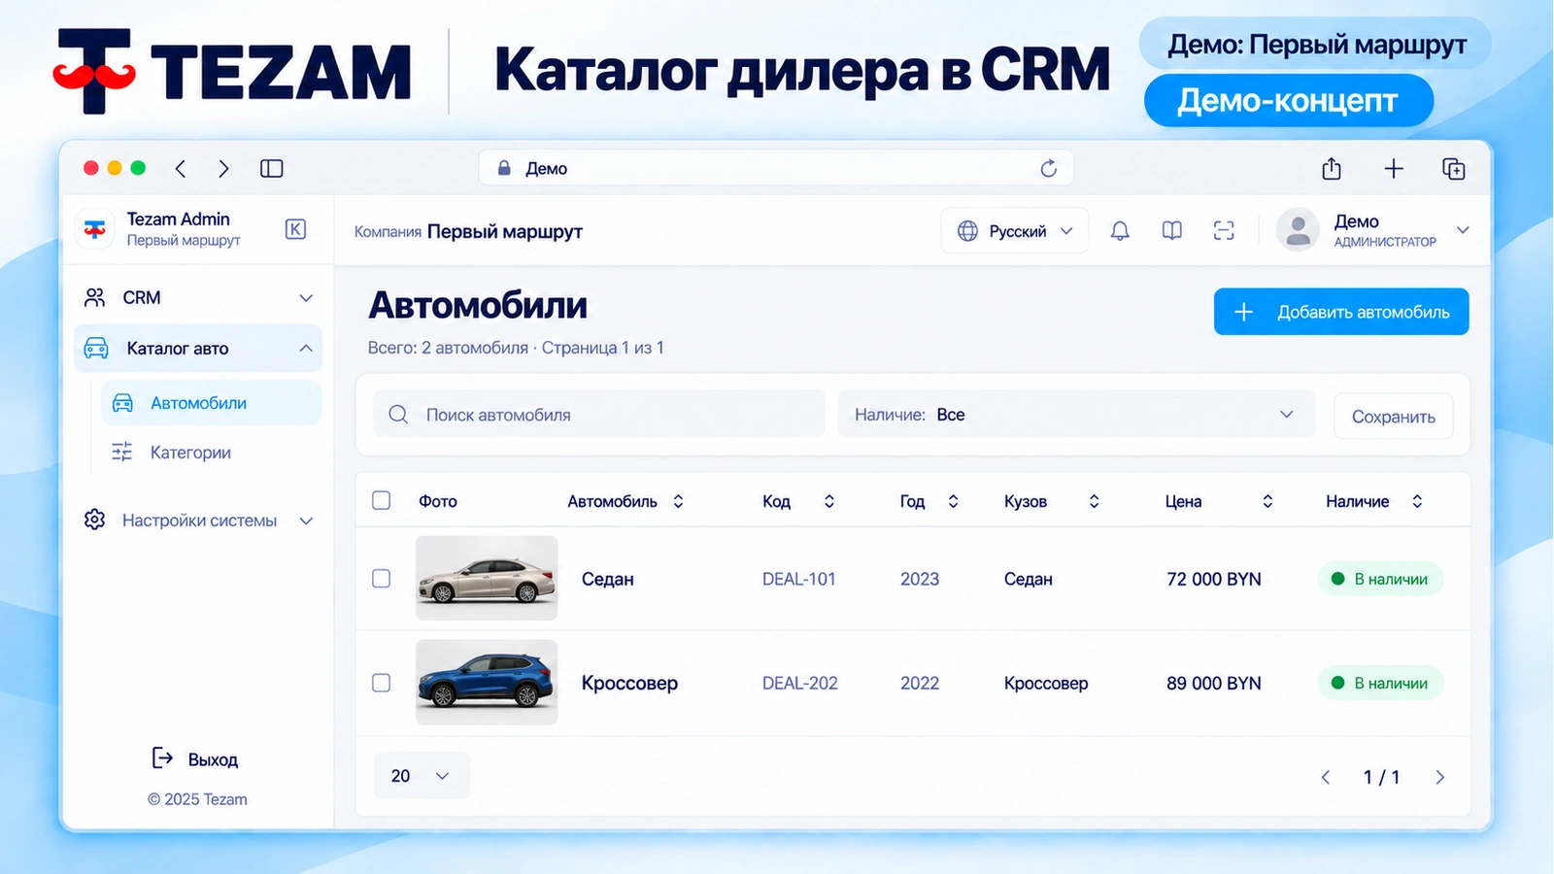The image size is (1554, 874).
Task: Click the Сохранить button
Action: coord(1394,417)
